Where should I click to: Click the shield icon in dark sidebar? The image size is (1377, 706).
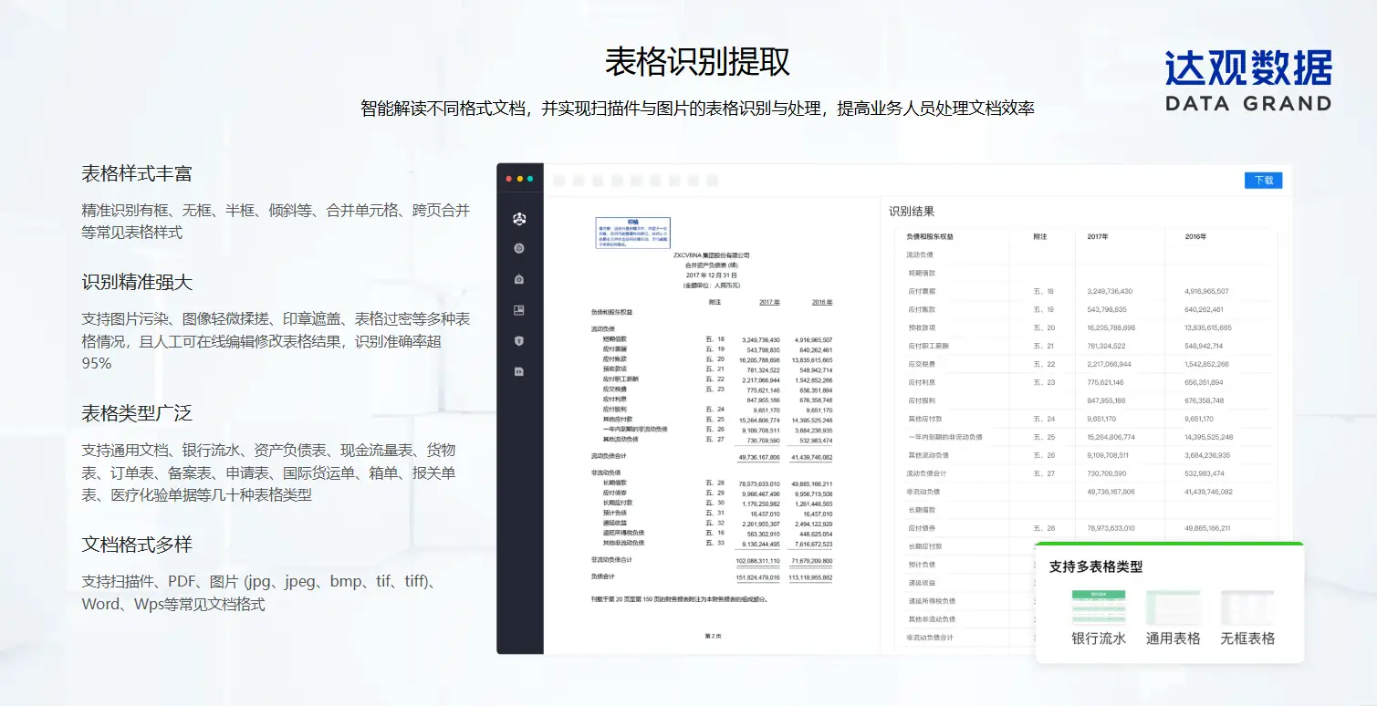click(x=519, y=341)
